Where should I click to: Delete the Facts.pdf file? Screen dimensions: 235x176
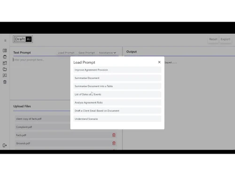(114, 135)
